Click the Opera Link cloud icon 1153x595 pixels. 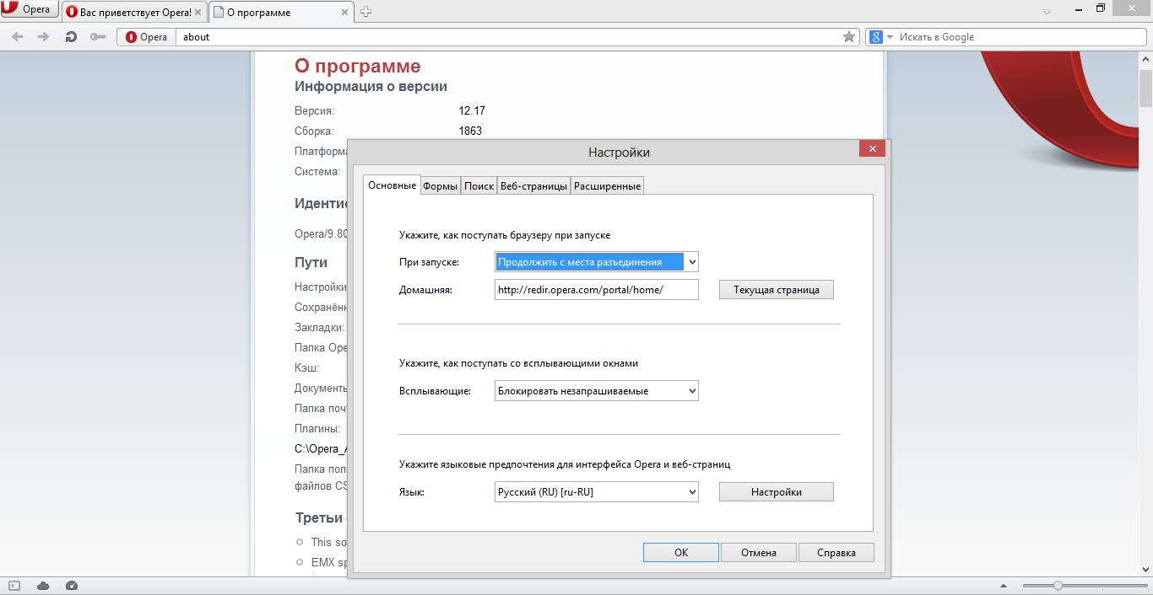43,586
